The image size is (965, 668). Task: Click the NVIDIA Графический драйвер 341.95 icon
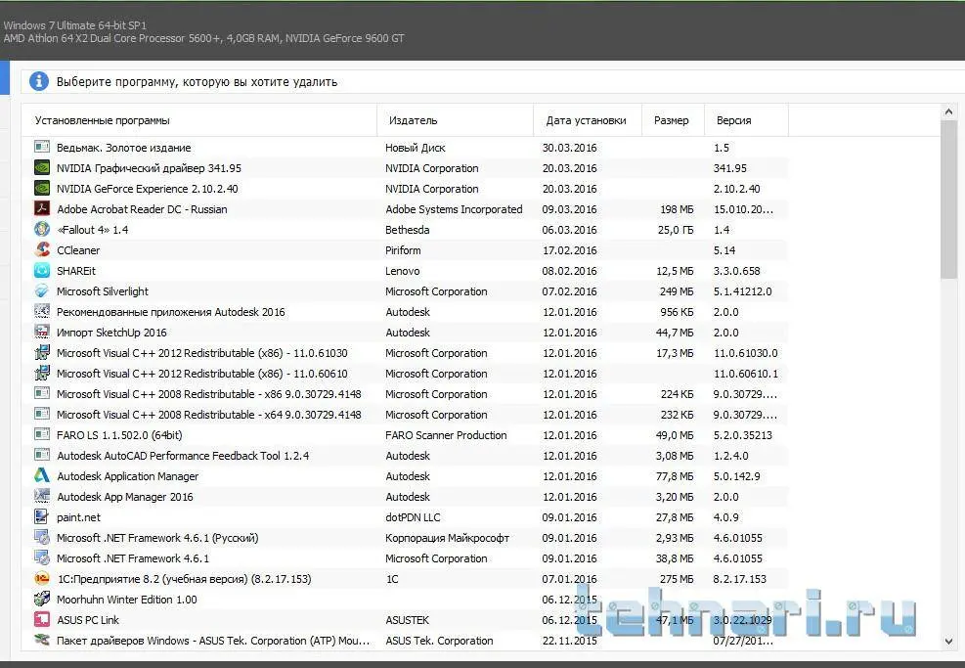point(42,167)
